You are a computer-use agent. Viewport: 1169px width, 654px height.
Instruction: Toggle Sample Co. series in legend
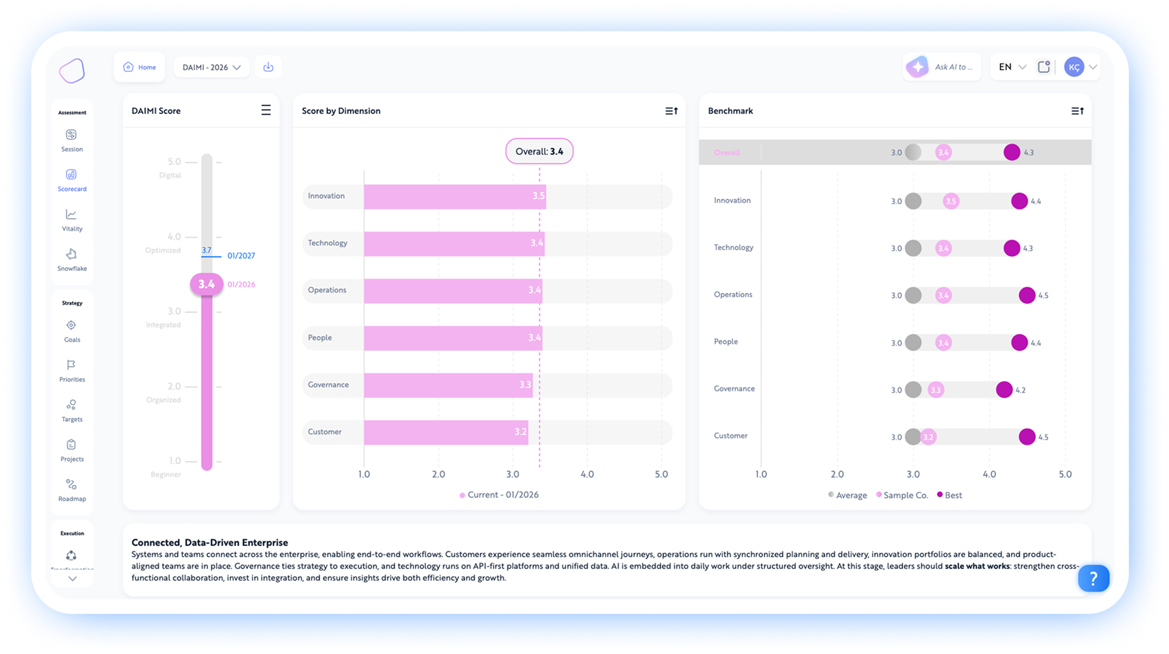pos(902,495)
